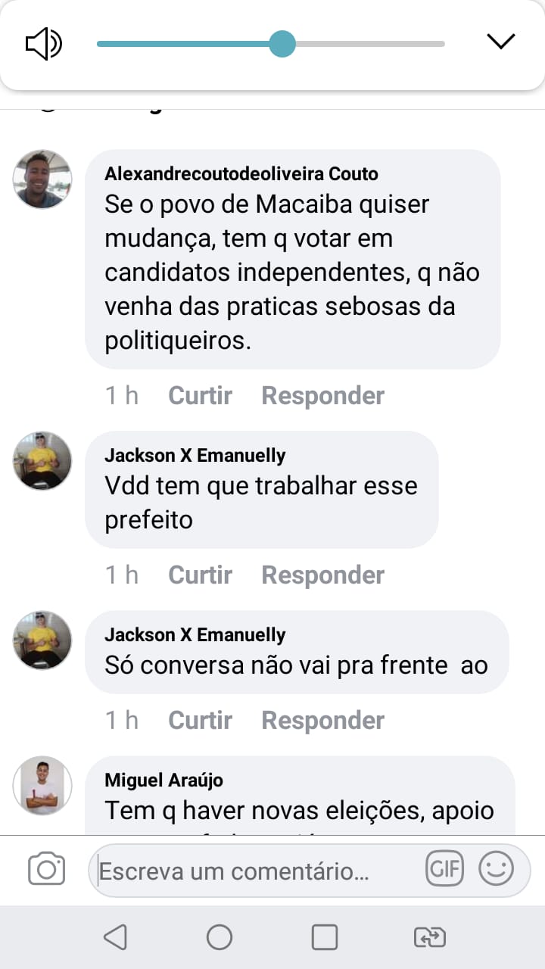This screenshot has width=545, height=969.
Task: Open the camera to attach photo
Action: (46, 869)
